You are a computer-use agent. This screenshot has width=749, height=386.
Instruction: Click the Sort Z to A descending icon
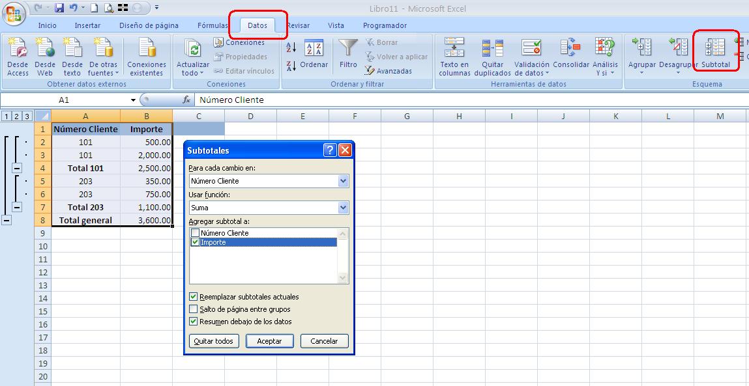[291, 66]
